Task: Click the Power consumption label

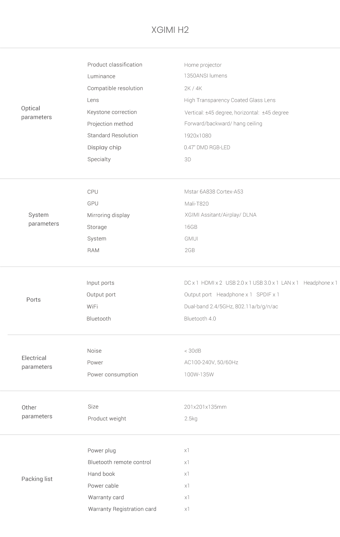Action: (112, 375)
